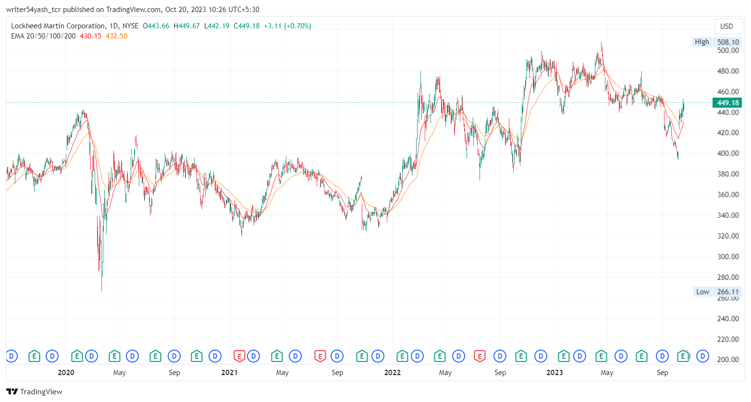This screenshot has width=751, height=402.
Task: Click red earnings marker beside the 2021 label
Action: pyautogui.click(x=239, y=356)
